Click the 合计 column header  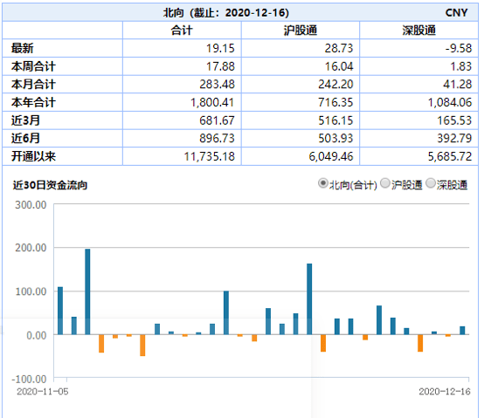click(182, 31)
